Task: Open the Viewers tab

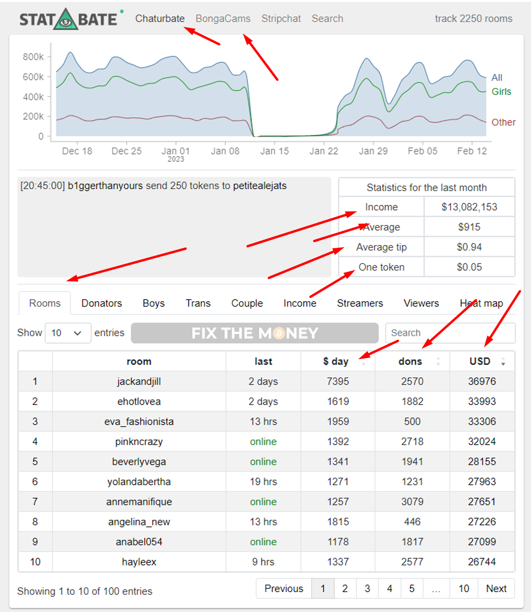Action: 421,303
